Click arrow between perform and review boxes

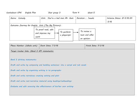click(x=76, y=32)
